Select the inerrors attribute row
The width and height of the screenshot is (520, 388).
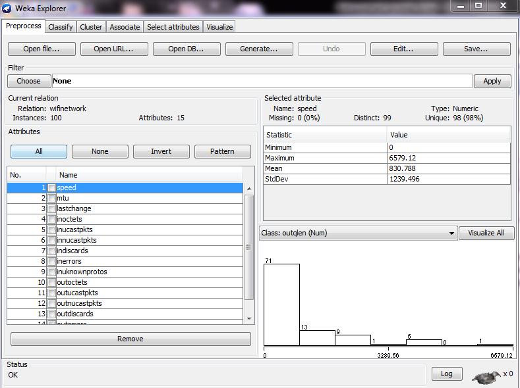point(125,261)
